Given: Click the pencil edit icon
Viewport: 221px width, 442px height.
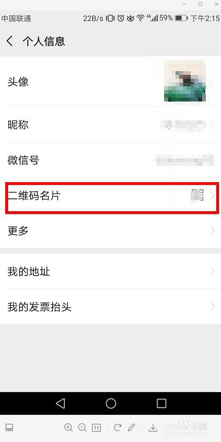Looking at the screenshot, I should (x=131, y=428).
